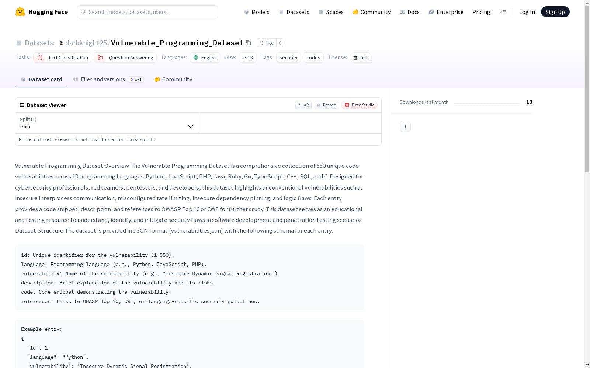Click the line starting "id: Unique identifier"

(x=98, y=255)
